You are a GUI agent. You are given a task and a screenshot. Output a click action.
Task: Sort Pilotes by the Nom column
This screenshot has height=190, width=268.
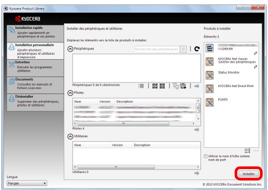tap(77, 101)
